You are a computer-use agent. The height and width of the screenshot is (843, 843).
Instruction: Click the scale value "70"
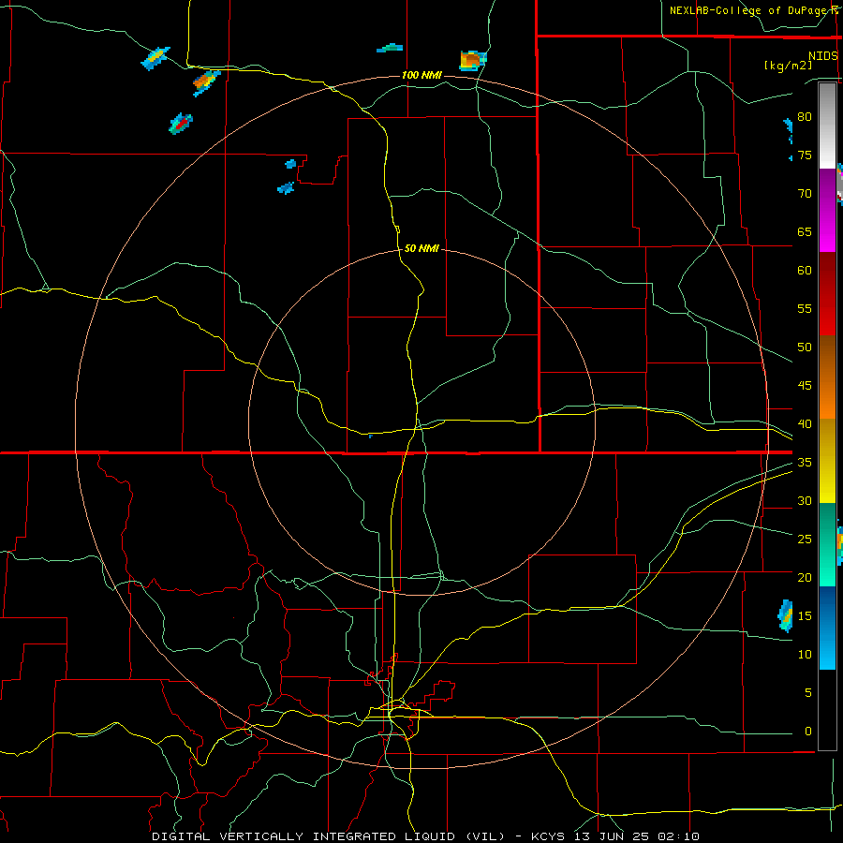click(805, 194)
